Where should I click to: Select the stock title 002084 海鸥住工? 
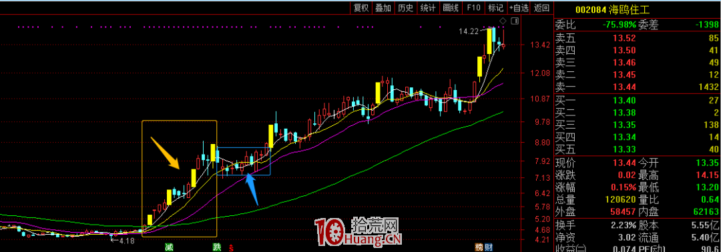pyautogui.click(x=613, y=9)
